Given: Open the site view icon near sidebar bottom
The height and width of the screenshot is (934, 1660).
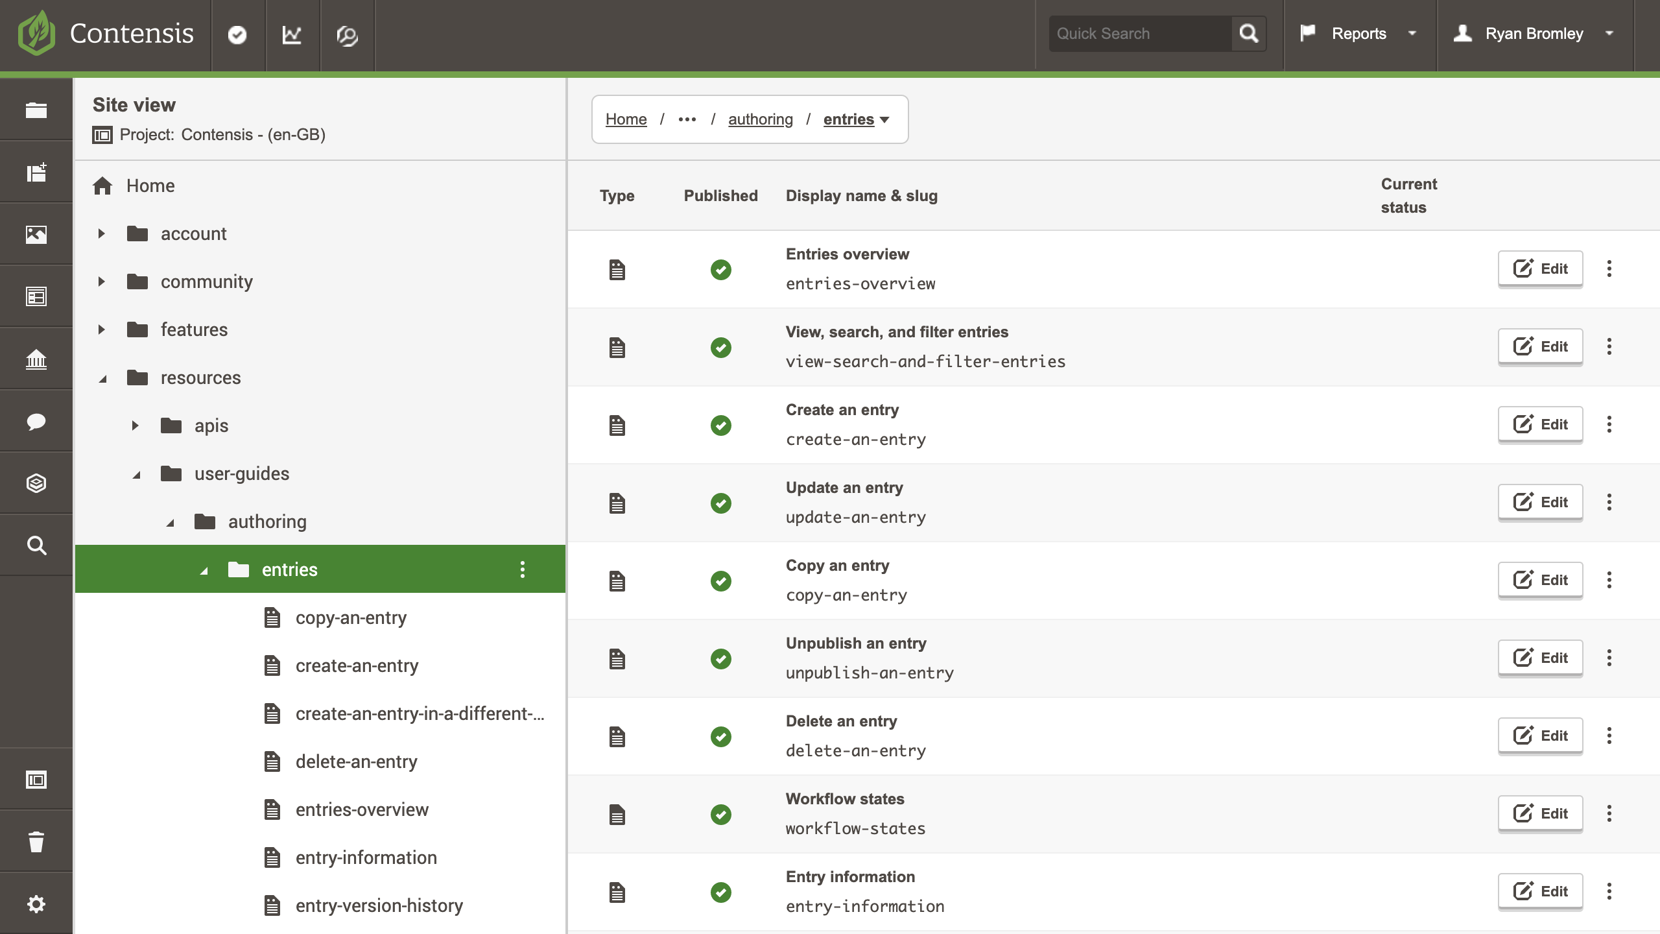Looking at the screenshot, I should point(36,780).
